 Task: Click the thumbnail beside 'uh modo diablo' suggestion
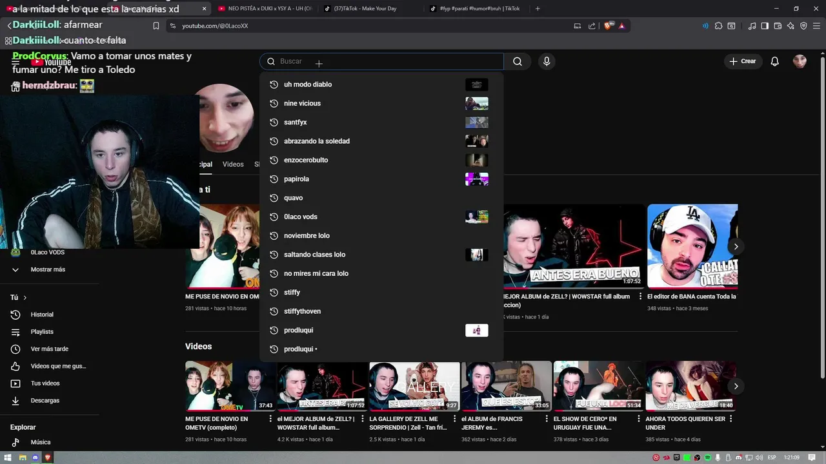coord(477,84)
